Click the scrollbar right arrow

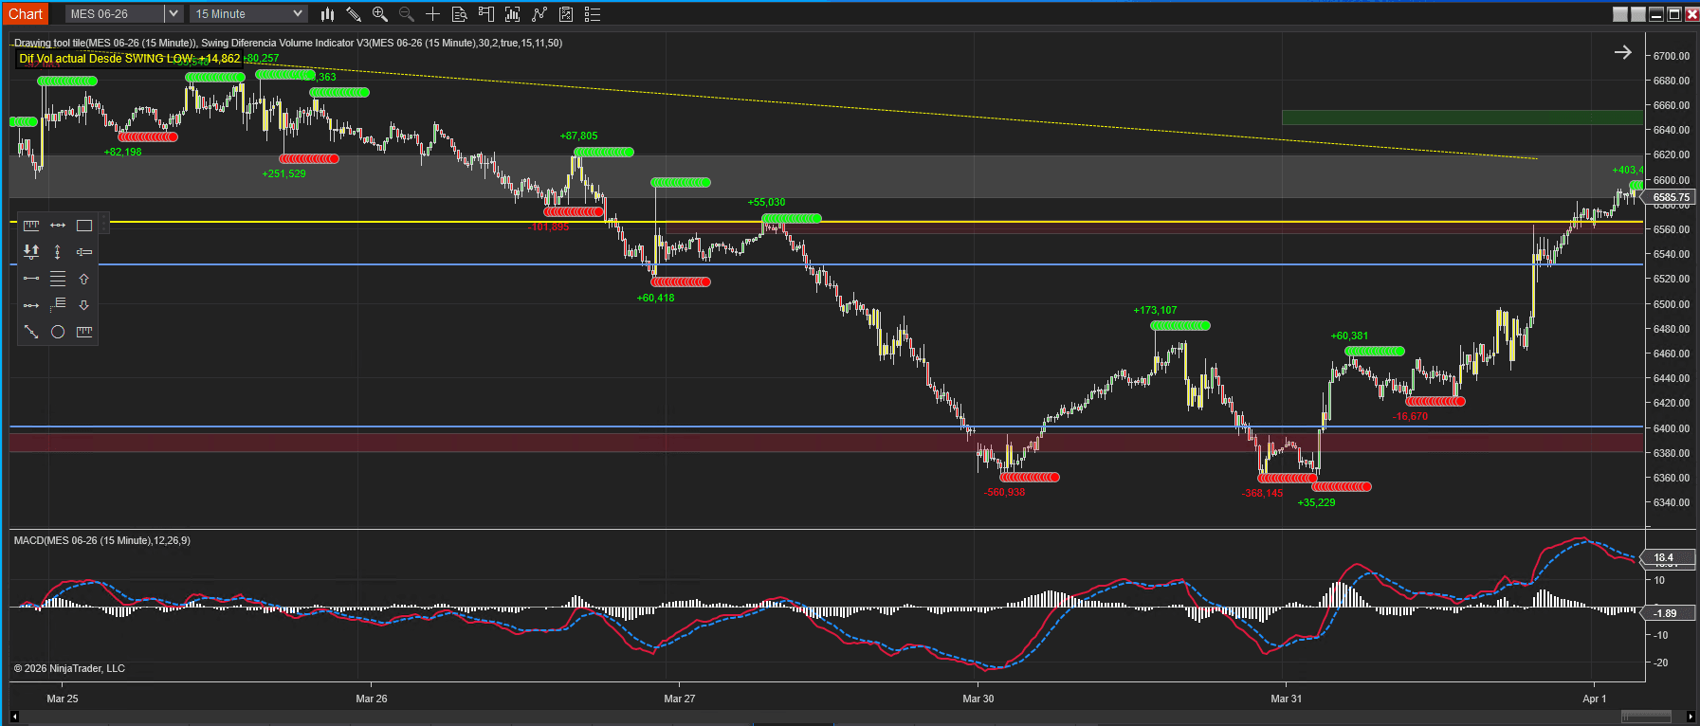pyautogui.click(x=1691, y=717)
